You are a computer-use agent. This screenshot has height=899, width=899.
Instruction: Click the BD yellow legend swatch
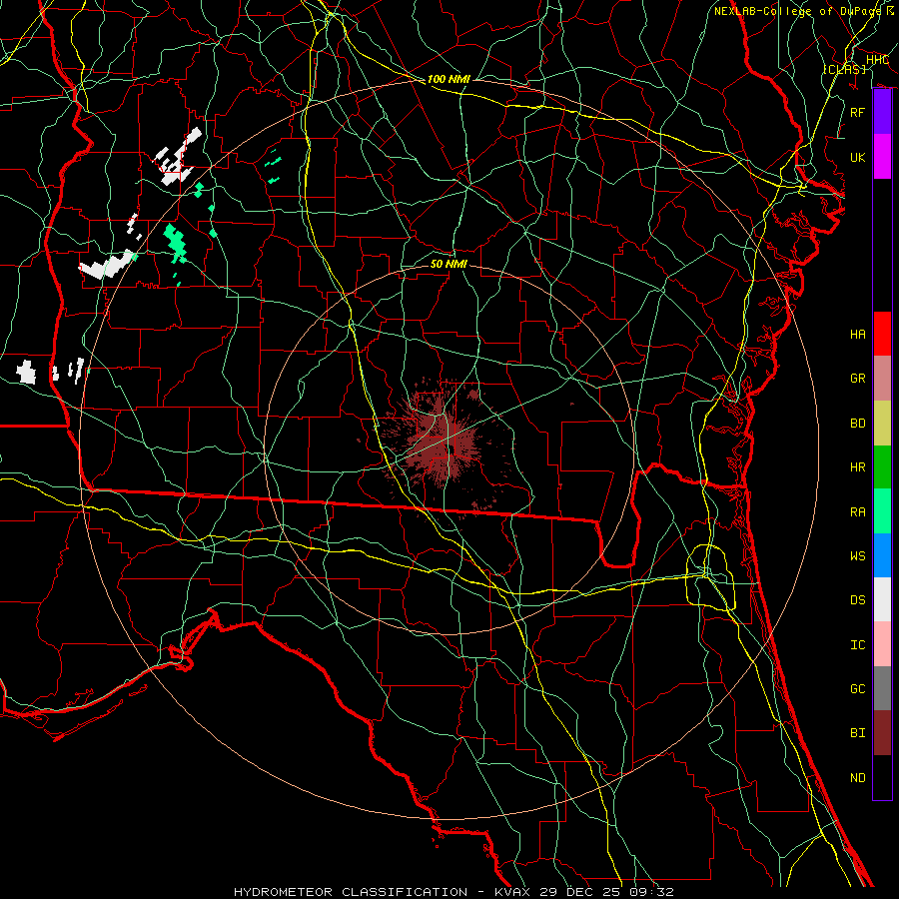(882, 424)
